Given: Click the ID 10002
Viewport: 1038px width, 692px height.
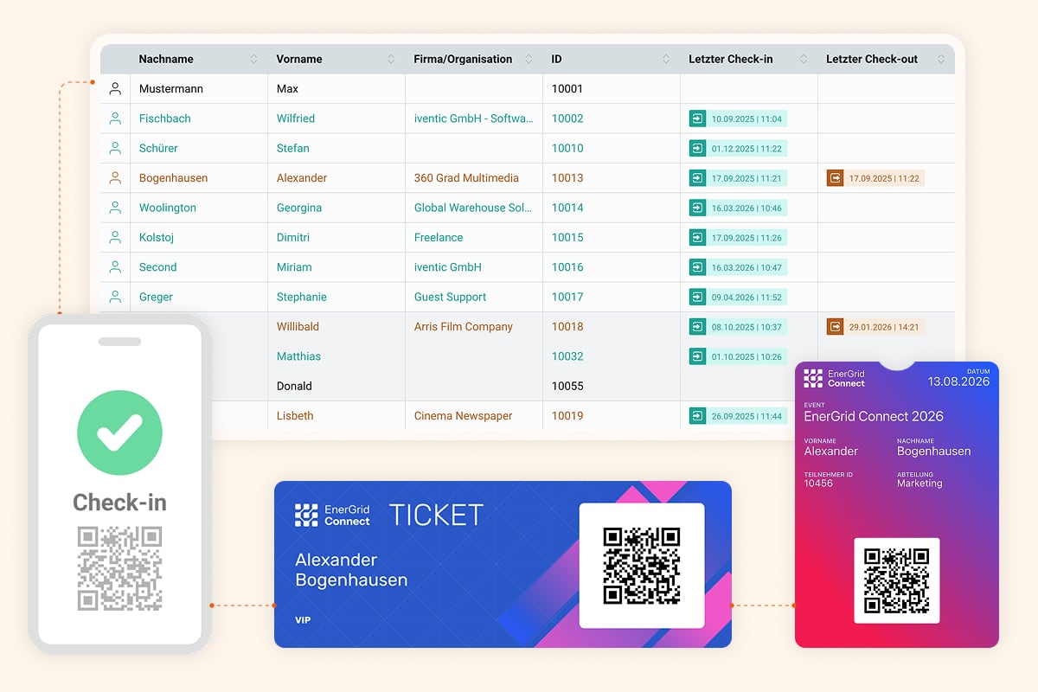Looking at the screenshot, I should click(567, 119).
